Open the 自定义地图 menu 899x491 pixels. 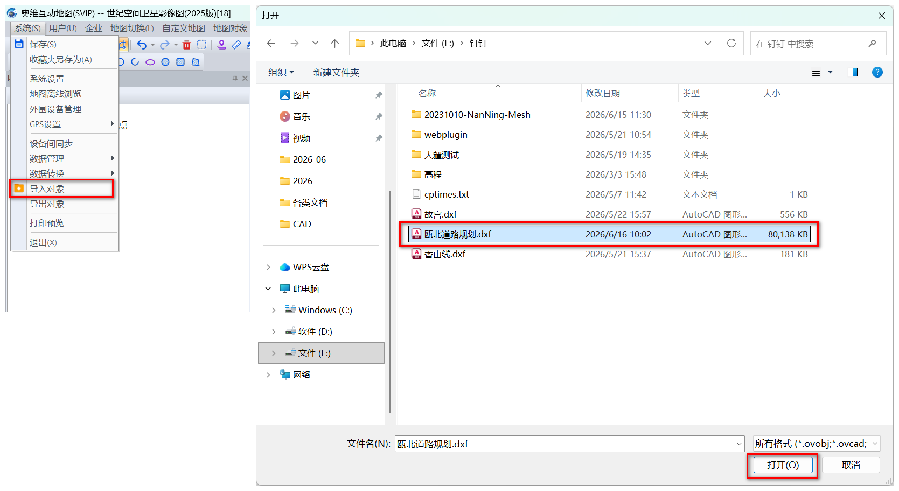click(x=184, y=28)
